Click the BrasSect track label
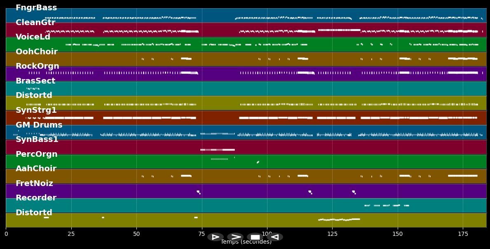This screenshot has width=490, height=249. (x=35, y=81)
